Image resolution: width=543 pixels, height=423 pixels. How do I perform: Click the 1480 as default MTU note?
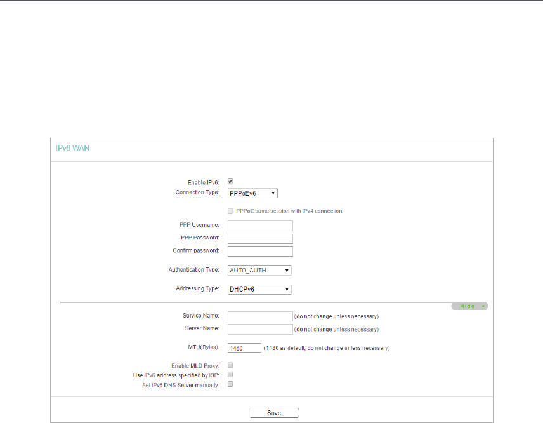(x=327, y=348)
